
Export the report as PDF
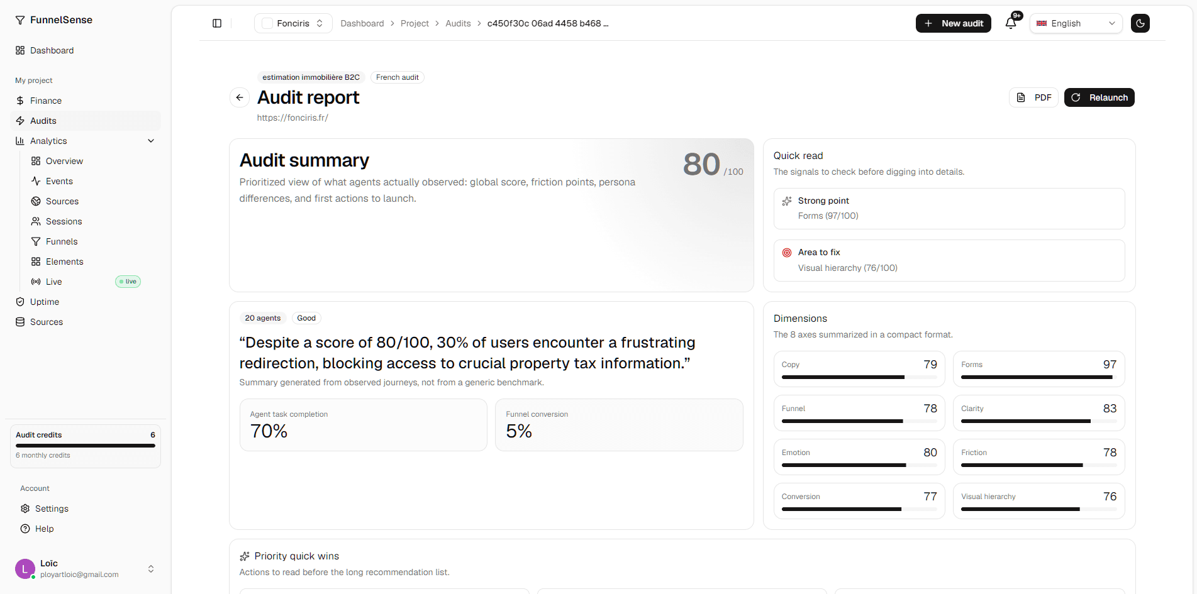1034,97
